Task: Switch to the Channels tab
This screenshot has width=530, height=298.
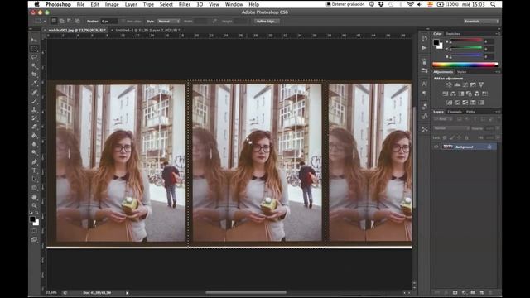Action: coord(455,112)
